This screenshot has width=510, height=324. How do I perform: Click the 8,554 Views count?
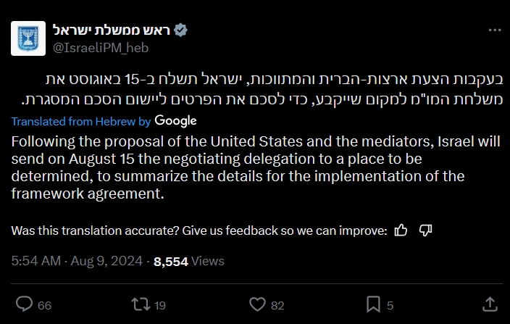188,261
